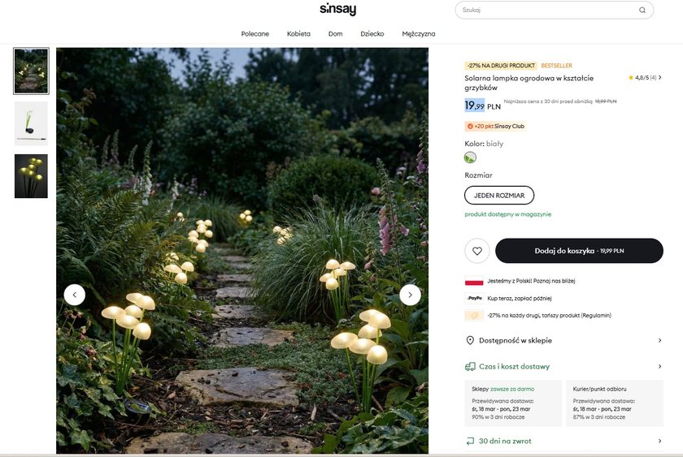
Task: Open the Mężczyzna menu
Action: coord(418,34)
